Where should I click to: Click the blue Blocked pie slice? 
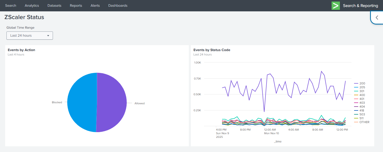(x=81, y=102)
